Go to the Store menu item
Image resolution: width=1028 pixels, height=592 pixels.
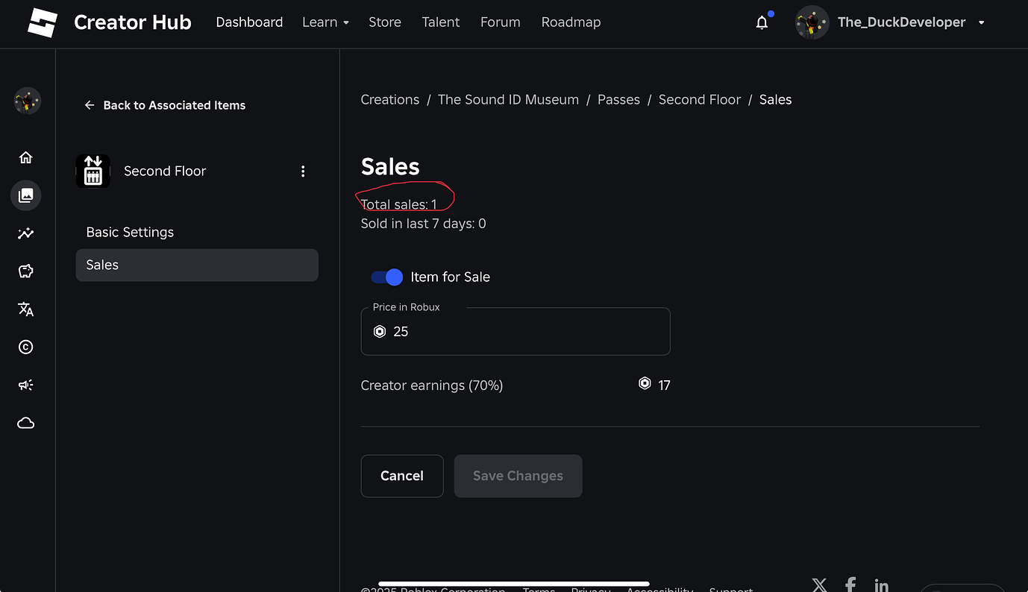pos(385,22)
